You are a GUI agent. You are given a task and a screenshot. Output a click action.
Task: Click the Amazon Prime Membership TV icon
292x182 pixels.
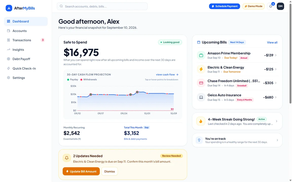(201, 55)
